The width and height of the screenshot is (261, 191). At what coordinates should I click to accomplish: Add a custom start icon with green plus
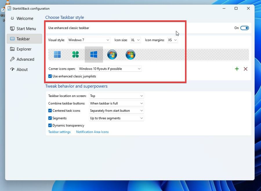click(x=237, y=69)
